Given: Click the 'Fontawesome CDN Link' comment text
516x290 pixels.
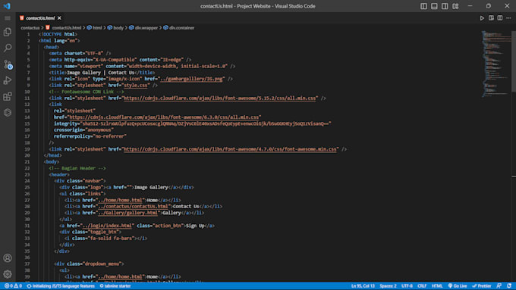Looking at the screenshot, I should point(87,92).
